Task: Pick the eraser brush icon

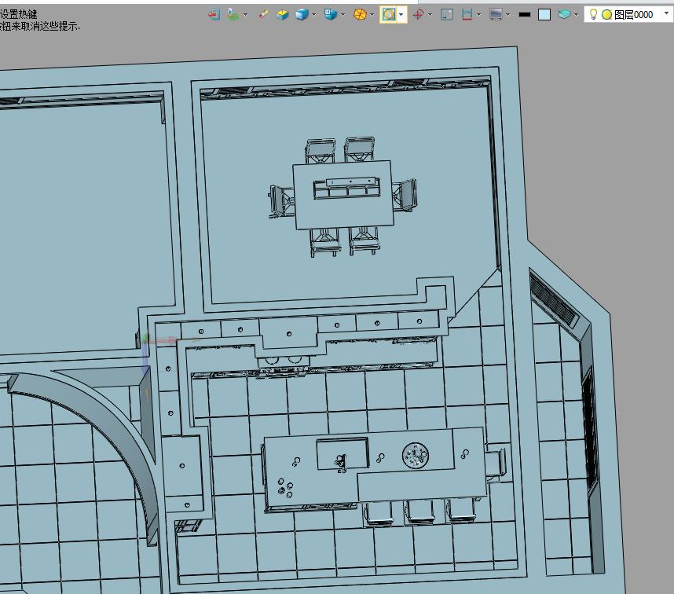Action: pos(263,14)
